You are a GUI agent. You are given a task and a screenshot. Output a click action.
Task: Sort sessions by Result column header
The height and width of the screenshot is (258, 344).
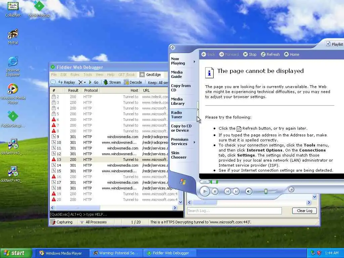point(73,90)
